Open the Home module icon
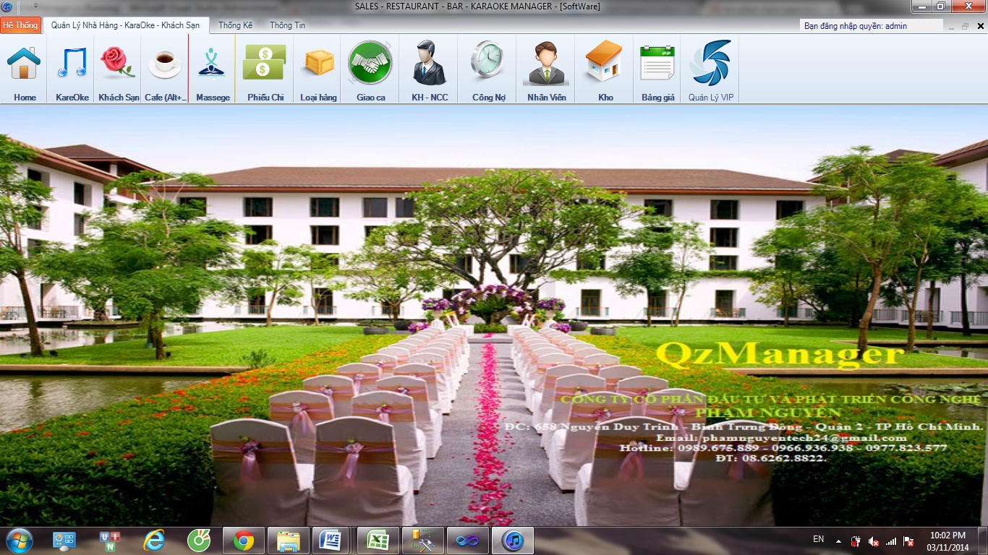The height and width of the screenshot is (555, 988). coord(25,70)
